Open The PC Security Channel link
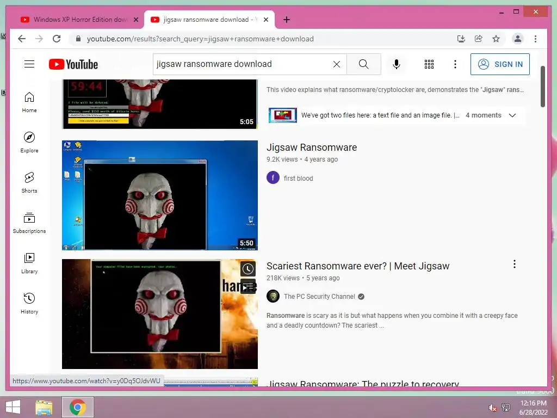557x418 pixels. click(x=319, y=297)
